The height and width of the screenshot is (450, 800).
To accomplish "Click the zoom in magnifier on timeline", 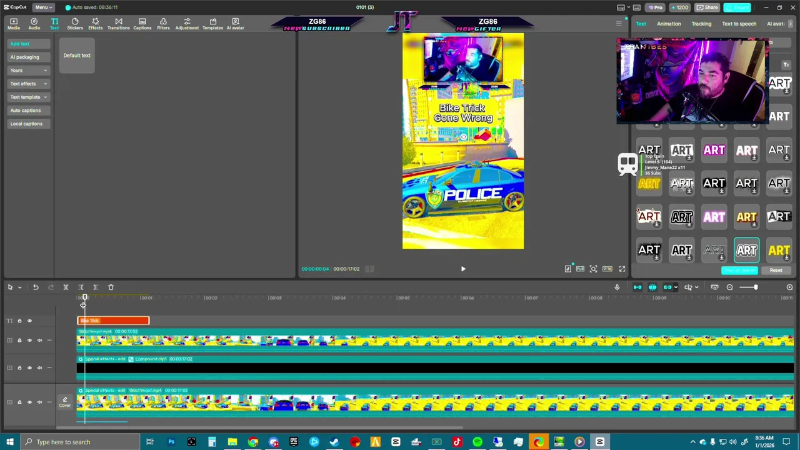I will click(x=789, y=287).
